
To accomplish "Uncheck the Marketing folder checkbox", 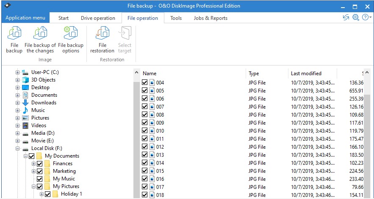I will pyautogui.click(x=39, y=172).
